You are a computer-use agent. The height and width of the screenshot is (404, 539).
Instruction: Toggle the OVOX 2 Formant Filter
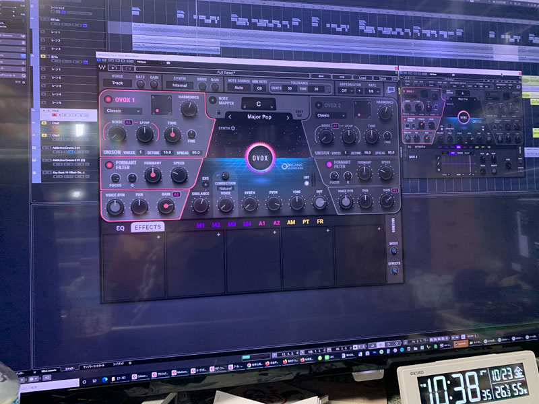coord(329,165)
